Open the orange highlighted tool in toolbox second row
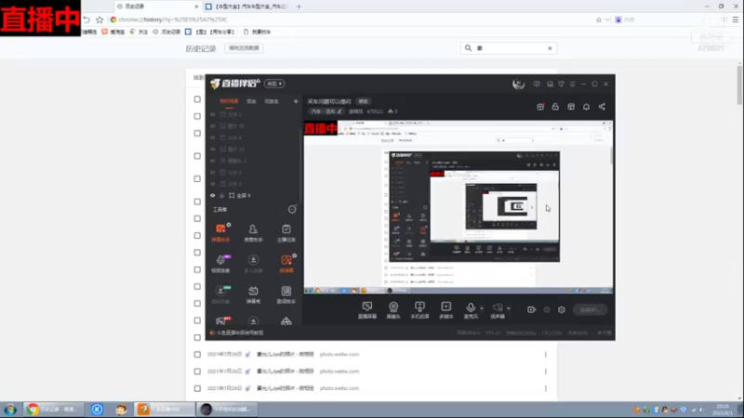Screen dimensions: 744x418 pyautogui.click(x=286, y=264)
